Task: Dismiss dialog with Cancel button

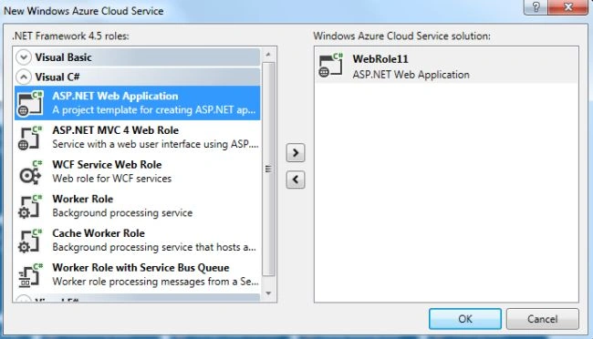Action: click(542, 319)
